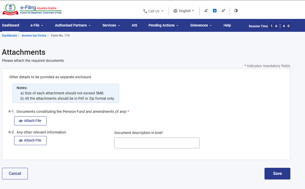Reset to default font size A icon
This screenshot has width=305, height=189.
tap(215, 11)
